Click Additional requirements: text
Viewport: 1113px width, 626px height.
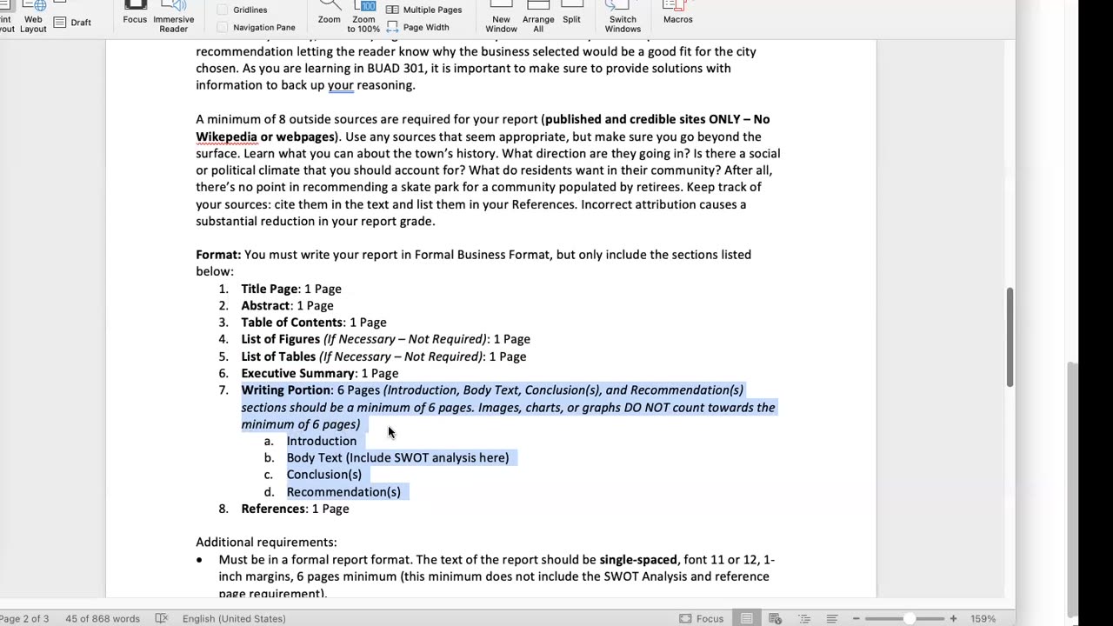tap(266, 543)
